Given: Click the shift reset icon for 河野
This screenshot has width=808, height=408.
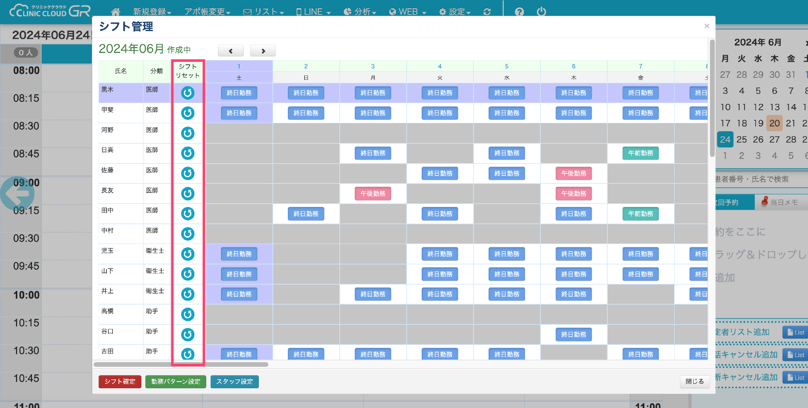Looking at the screenshot, I should (x=188, y=133).
